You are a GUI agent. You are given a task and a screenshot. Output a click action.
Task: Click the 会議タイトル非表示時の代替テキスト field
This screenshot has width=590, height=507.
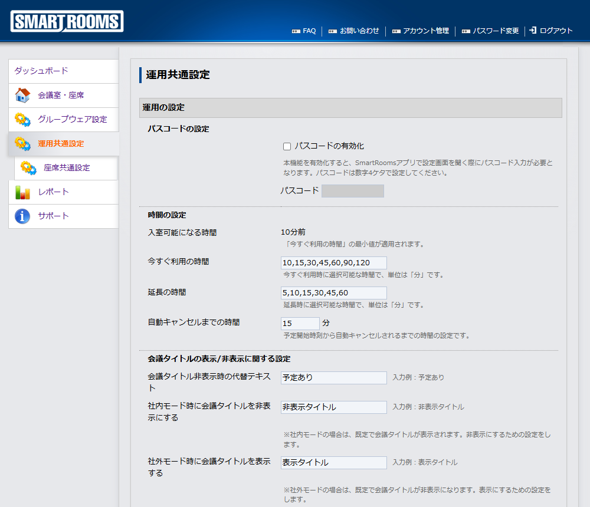pyautogui.click(x=333, y=378)
